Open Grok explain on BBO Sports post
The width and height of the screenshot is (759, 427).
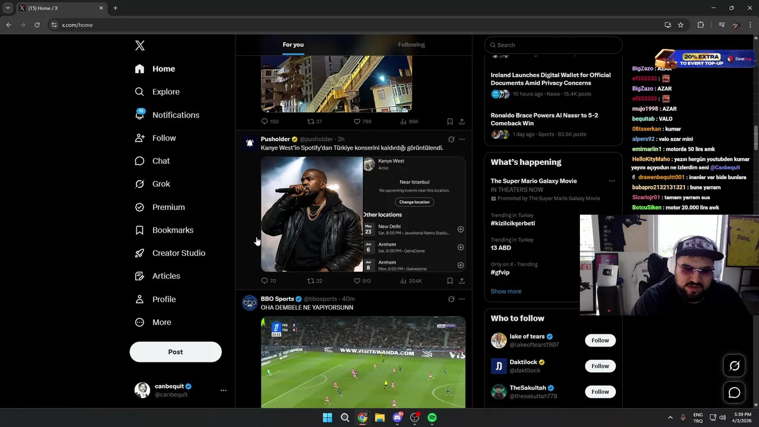(x=451, y=299)
